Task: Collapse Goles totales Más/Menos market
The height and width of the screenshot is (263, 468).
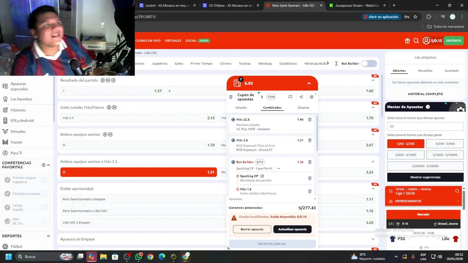Action: pos(373,107)
